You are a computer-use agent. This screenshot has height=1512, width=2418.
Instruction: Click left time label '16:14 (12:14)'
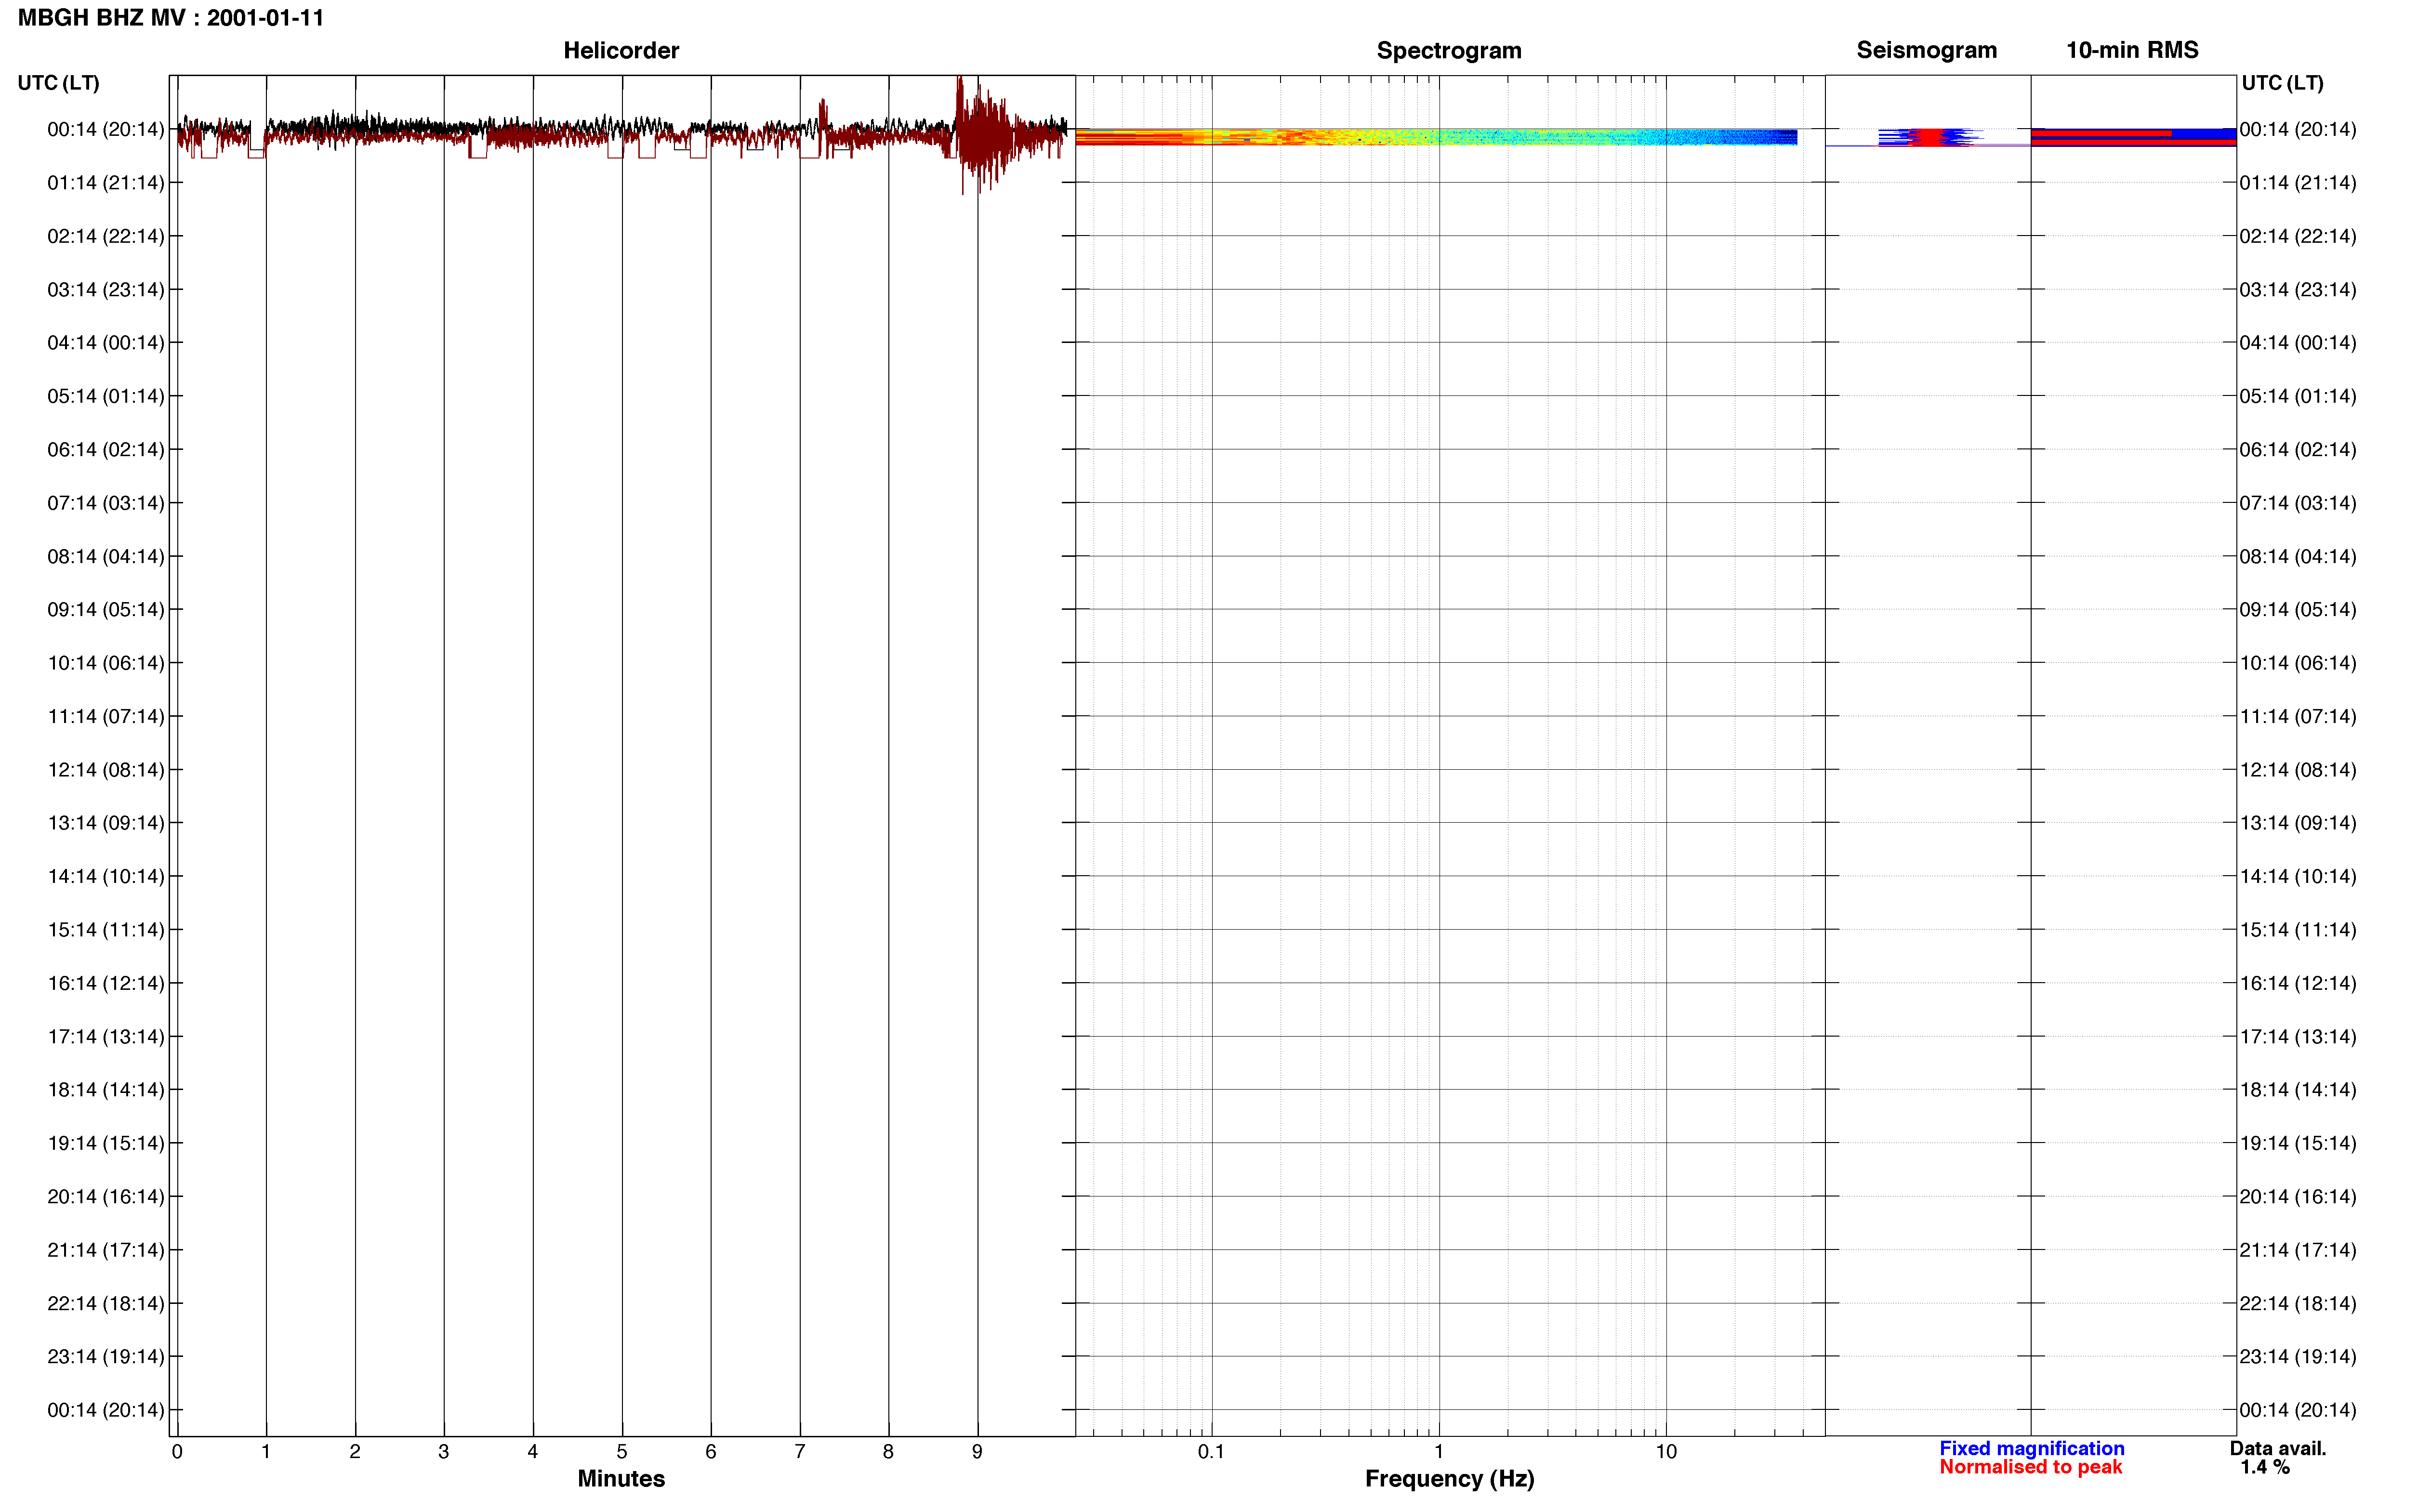(105, 983)
